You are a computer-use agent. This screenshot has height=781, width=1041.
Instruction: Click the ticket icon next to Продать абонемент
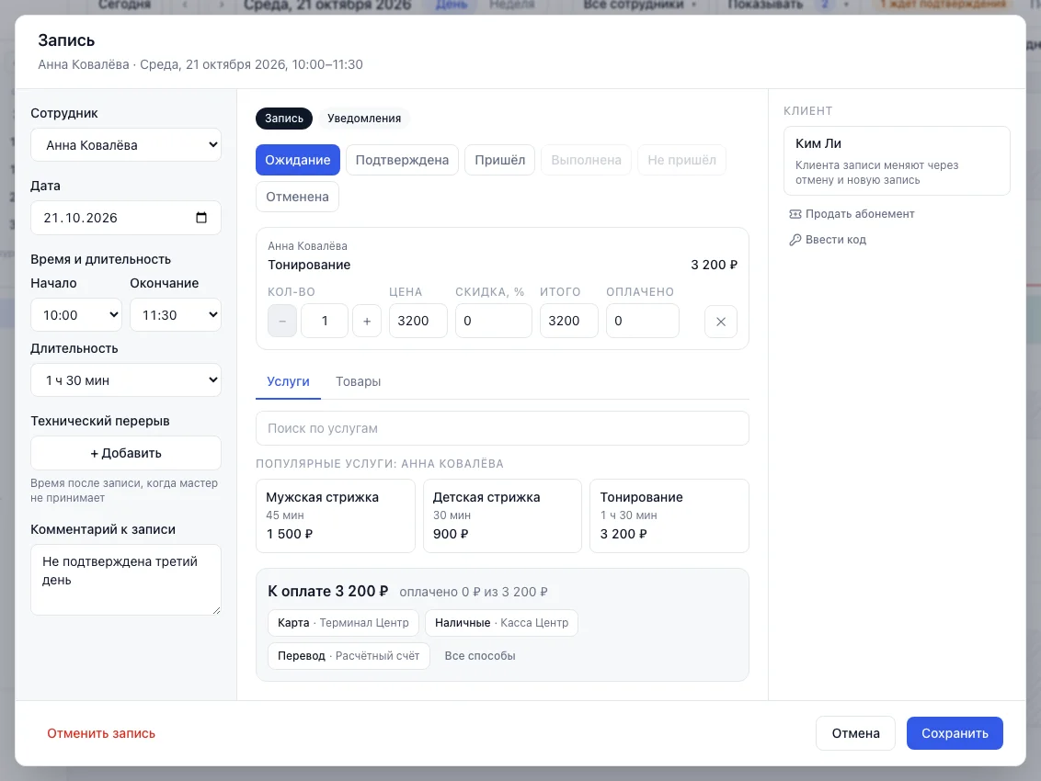[x=795, y=214]
